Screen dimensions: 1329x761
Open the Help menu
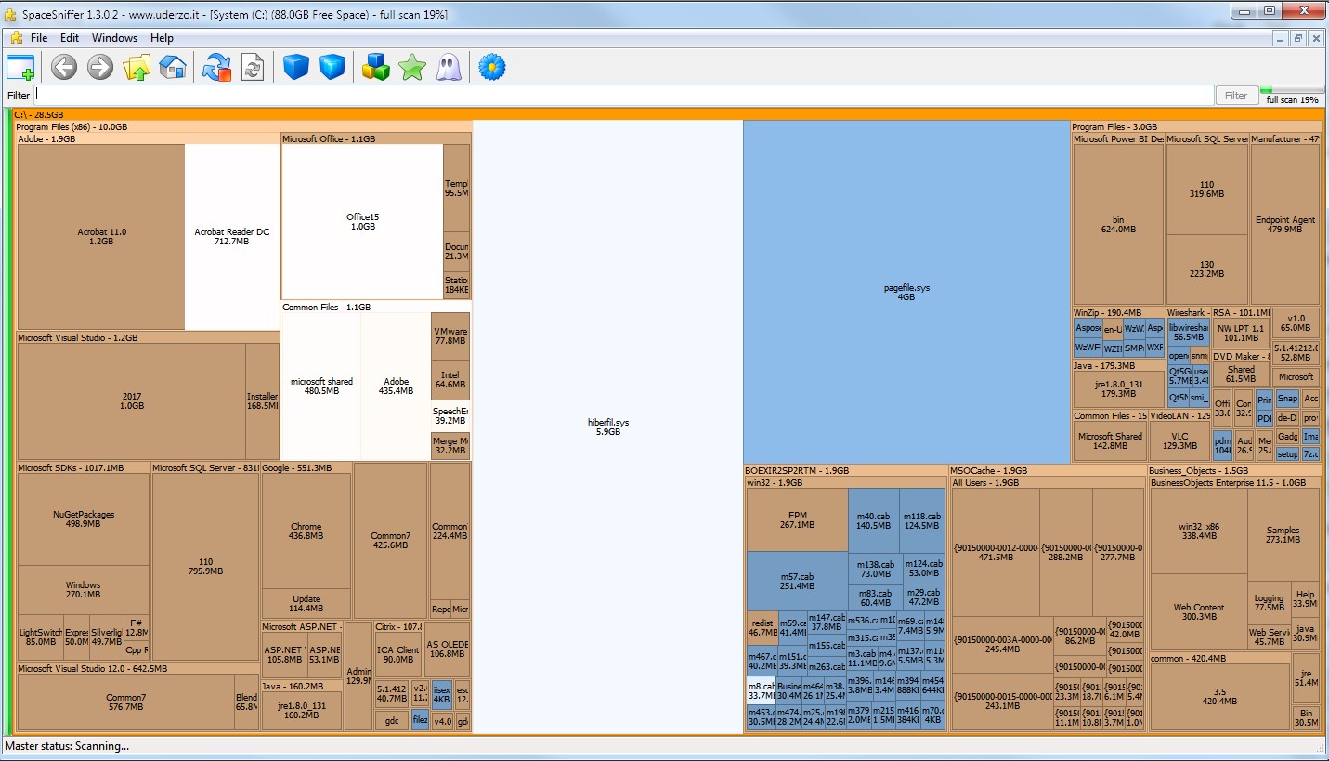[x=162, y=38]
